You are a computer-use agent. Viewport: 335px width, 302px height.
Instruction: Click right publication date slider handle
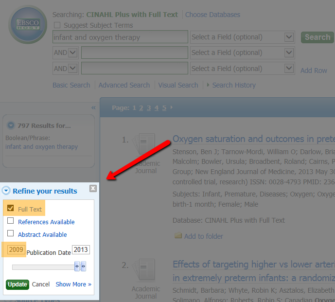coord(83,266)
